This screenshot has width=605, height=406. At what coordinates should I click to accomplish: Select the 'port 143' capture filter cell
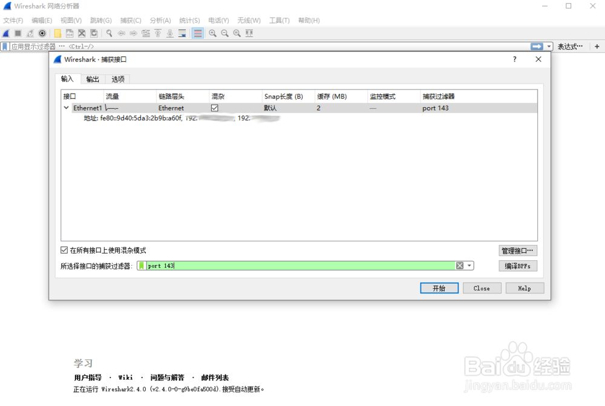479,108
